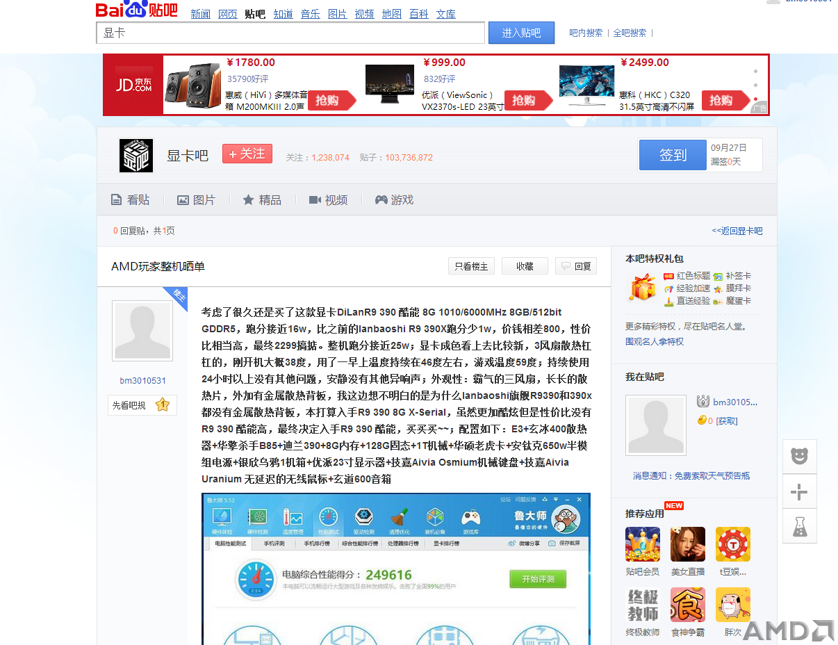Image resolution: width=838 pixels, height=645 pixels.
Task: Click the JD.com logo in the banner ad
Action: click(133, 85)
